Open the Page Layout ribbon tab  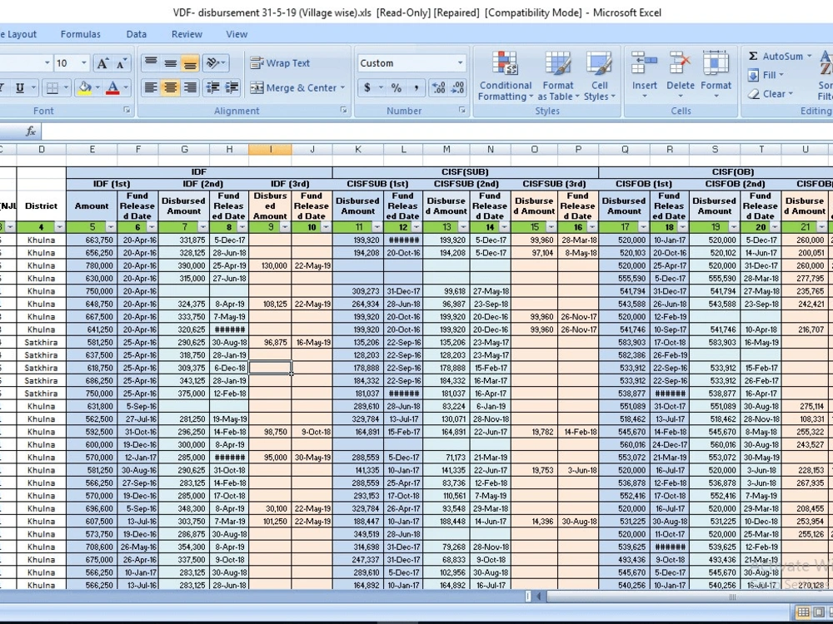click(x=18, y=34)
